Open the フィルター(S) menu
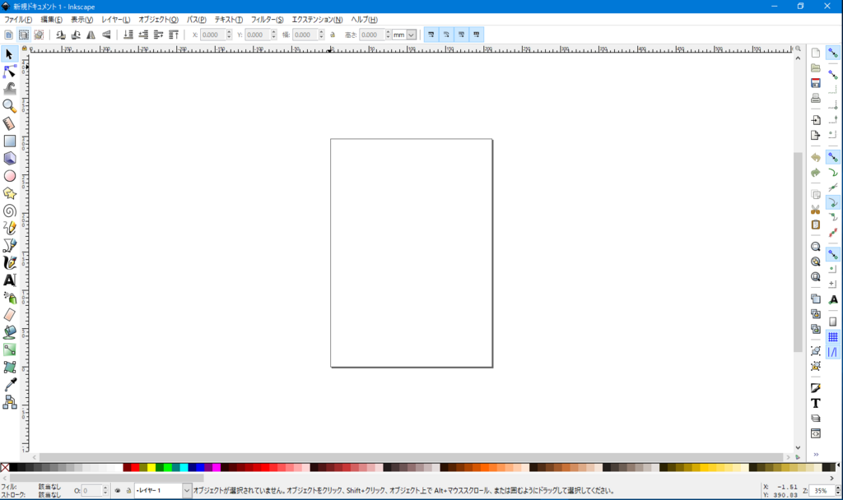 click(x=268, y=20)
